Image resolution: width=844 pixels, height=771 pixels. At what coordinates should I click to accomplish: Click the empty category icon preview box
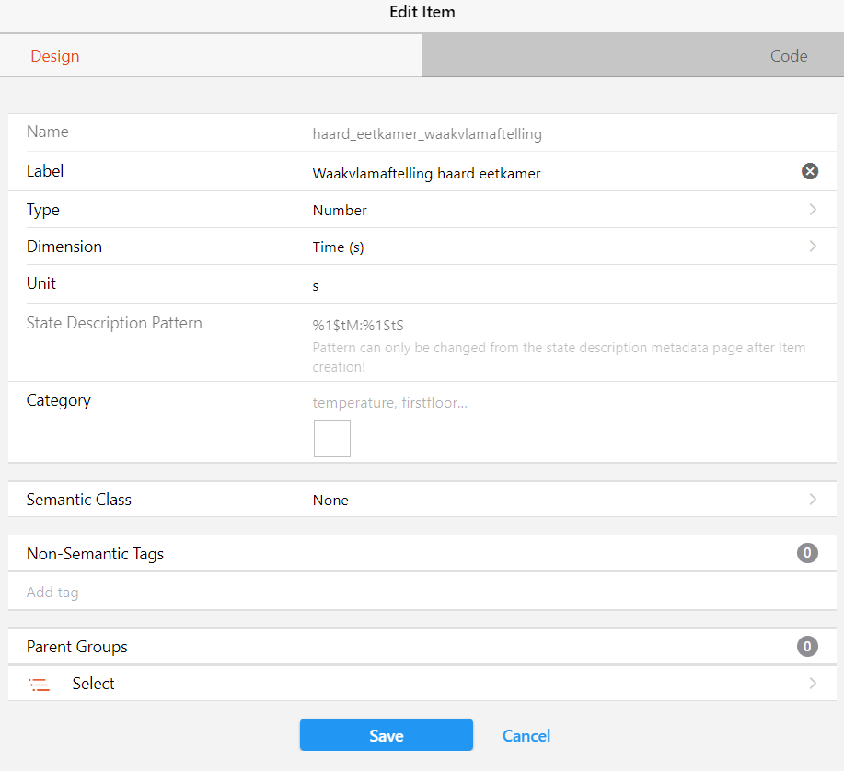pos(332,439)
